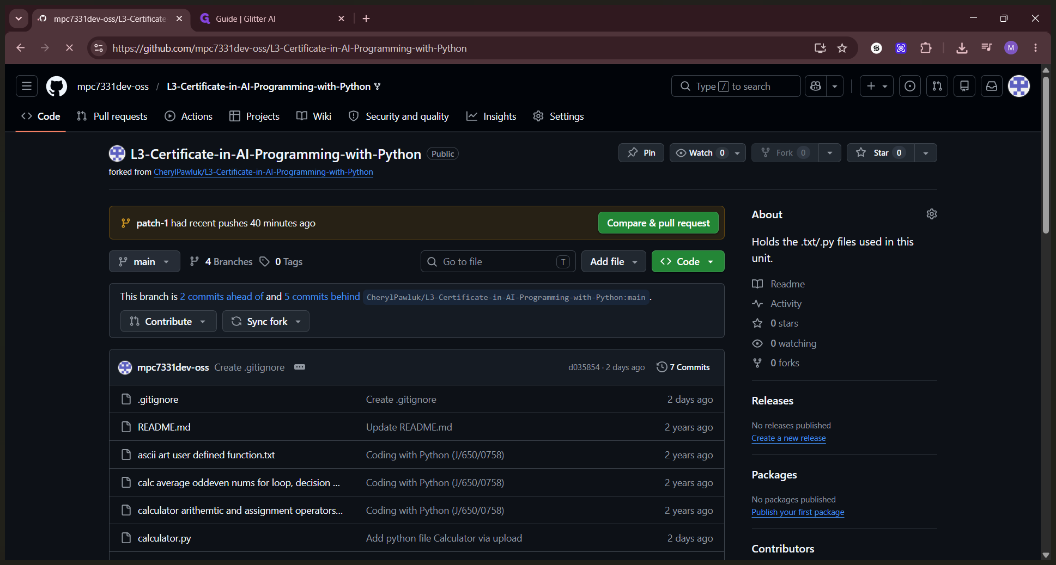Open the Notifications inbox icon

tap(991, 86)
